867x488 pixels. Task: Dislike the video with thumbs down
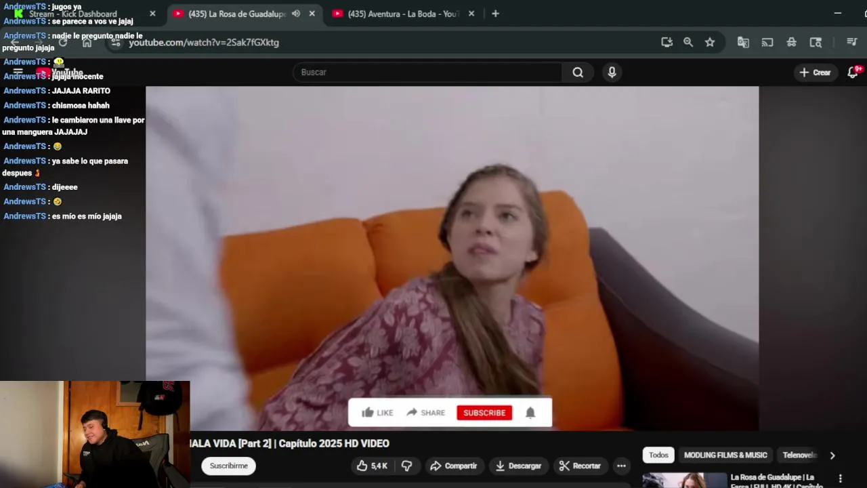pyautogui.click(x=406, y=466)
